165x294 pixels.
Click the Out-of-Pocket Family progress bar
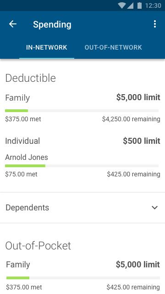[x=83, y=278]
